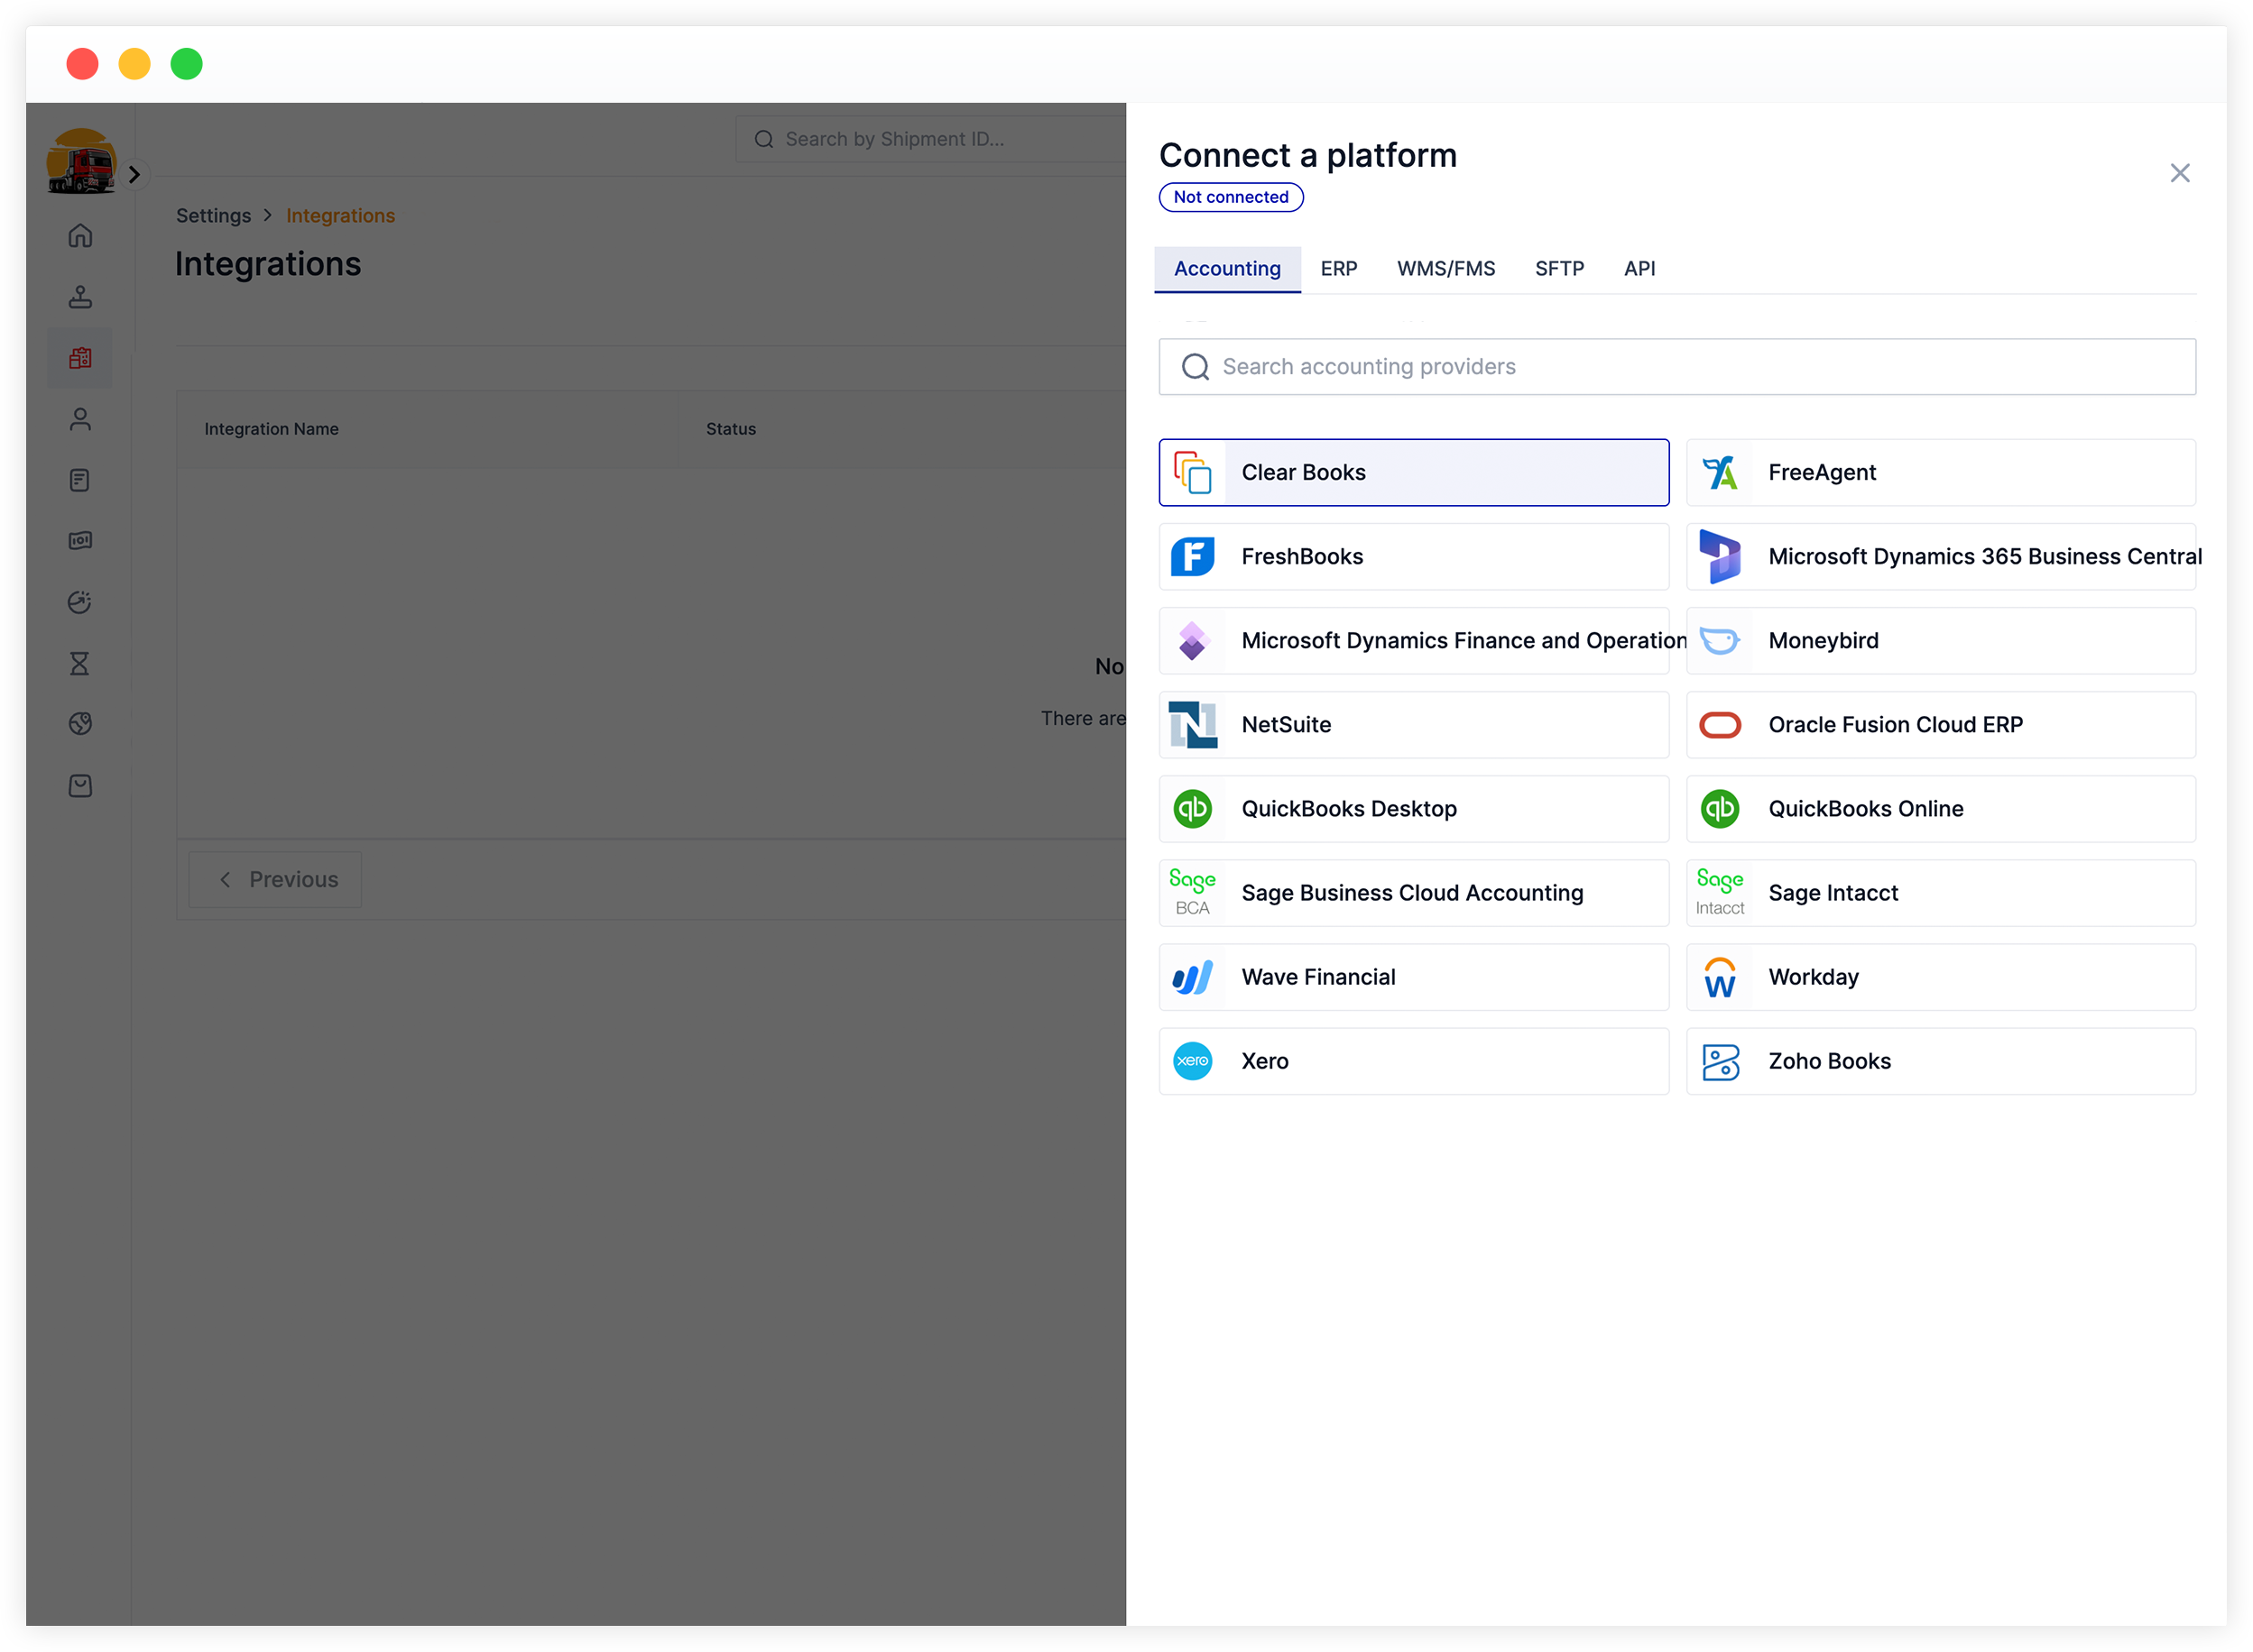2253x1652 pixels.
Task: Select QuickBooks Online
Action: pyautogui.click(x=1941, y=809)
